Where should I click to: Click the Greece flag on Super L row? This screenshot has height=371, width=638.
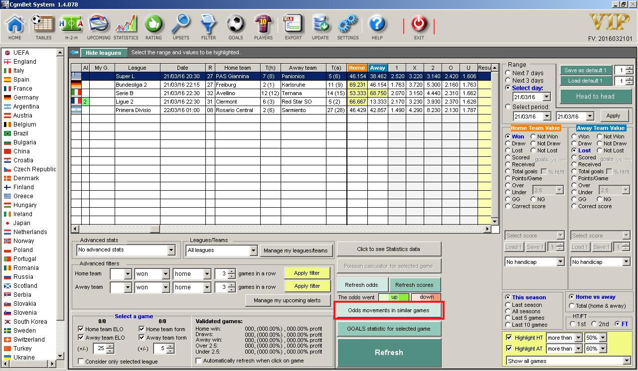coord(76,76)
